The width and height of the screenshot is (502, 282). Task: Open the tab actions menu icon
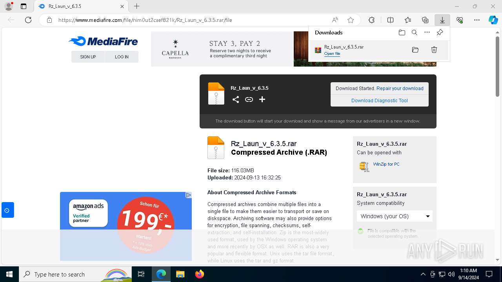tap(24, 6)
